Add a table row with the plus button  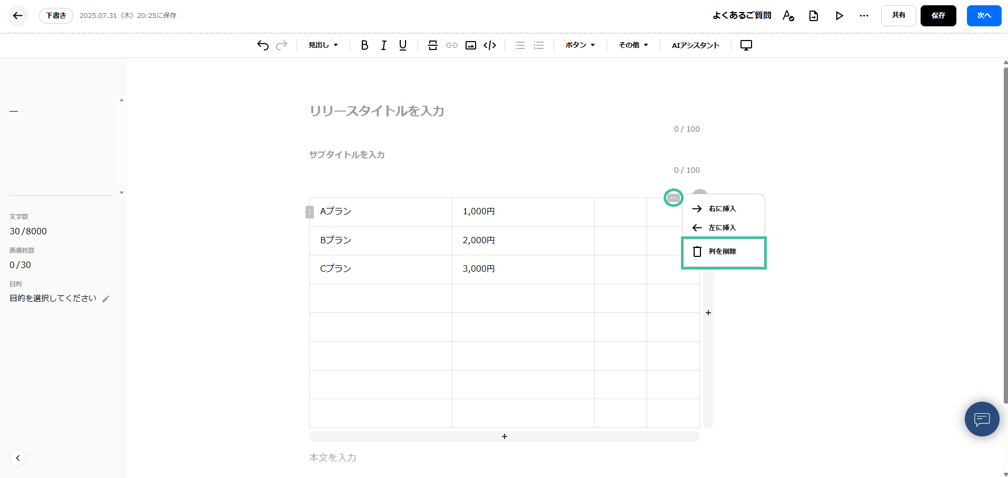[x=504, y=436]
